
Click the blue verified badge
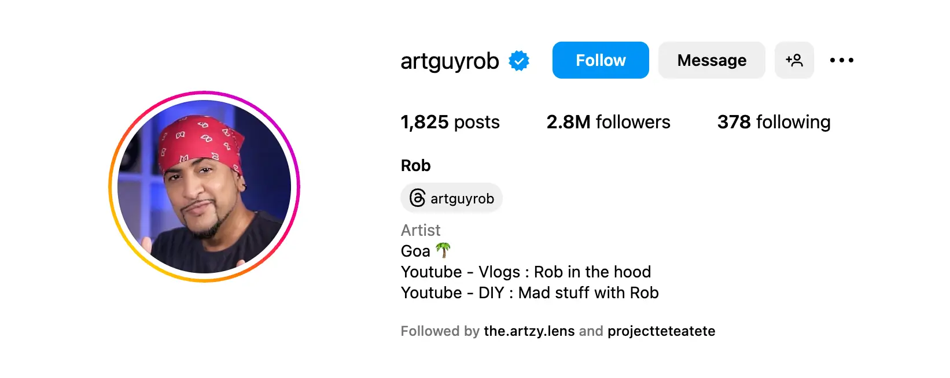[x=518, y=61]
